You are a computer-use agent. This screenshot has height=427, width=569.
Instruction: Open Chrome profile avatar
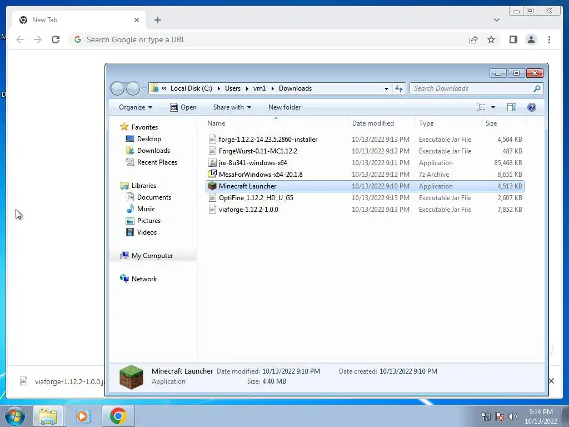pyautogui.click(x=531, y=39)
